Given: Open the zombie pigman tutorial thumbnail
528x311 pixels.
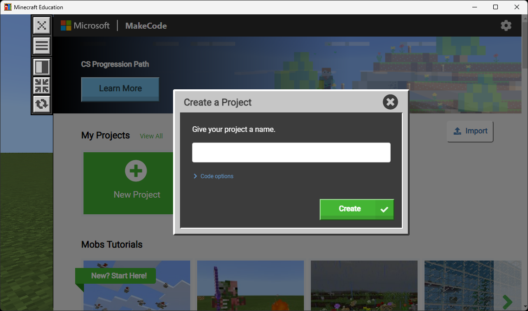Looking at the screenshot, I should [251, 285].
